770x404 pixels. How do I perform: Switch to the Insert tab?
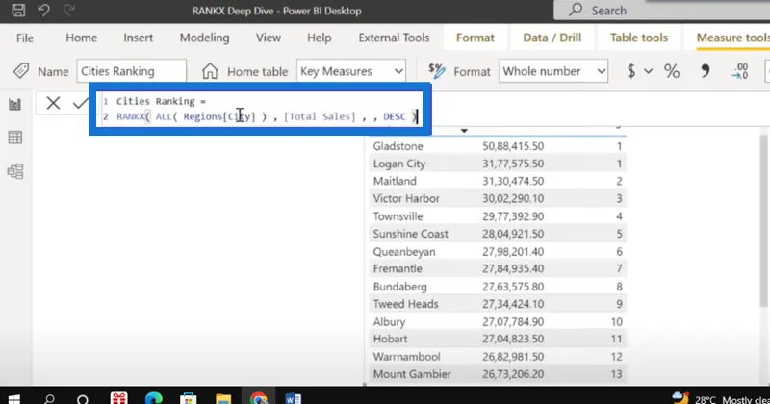(138, 38)
